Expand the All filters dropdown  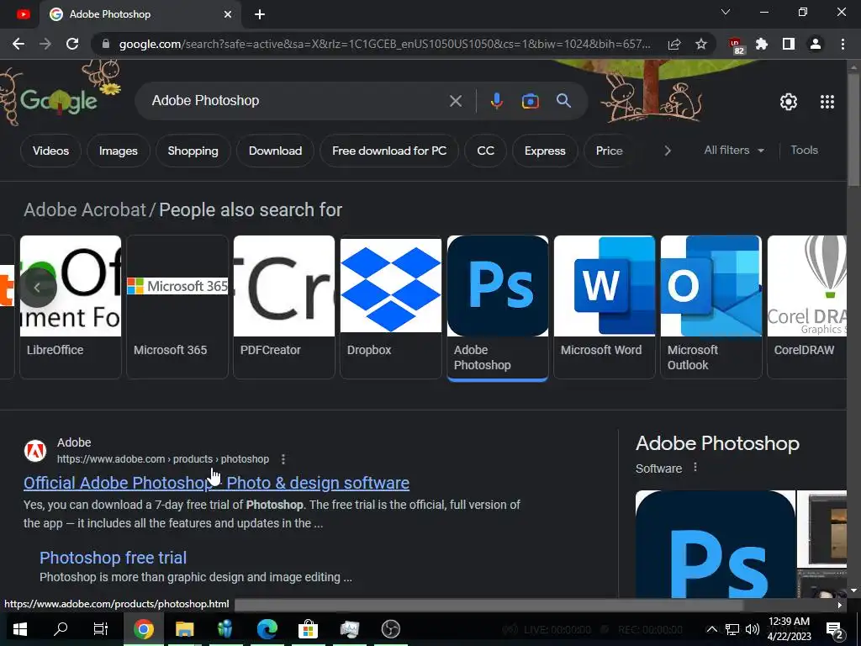(x=734, y=150)
